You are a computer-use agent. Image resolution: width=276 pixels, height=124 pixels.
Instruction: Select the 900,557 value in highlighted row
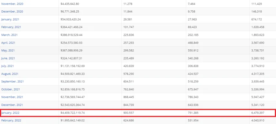129,113
